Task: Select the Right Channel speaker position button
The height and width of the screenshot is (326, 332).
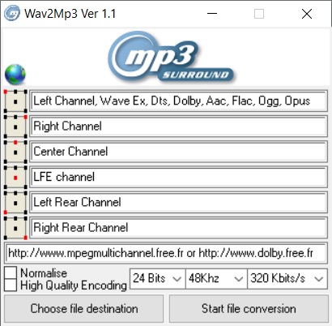Action: click(x=15, y=127)
